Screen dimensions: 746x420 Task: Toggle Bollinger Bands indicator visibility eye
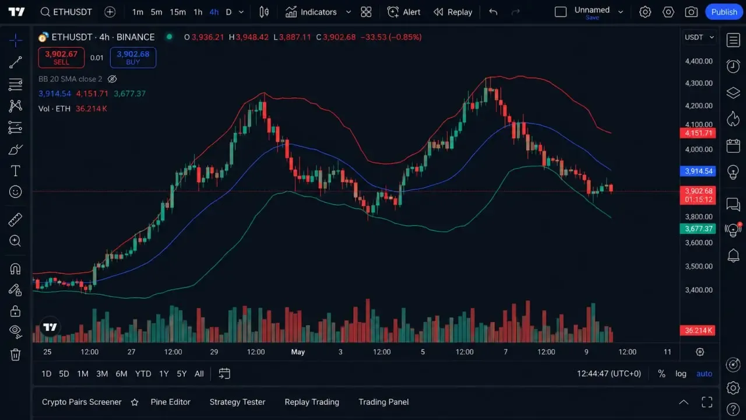(x=112, y=79)
